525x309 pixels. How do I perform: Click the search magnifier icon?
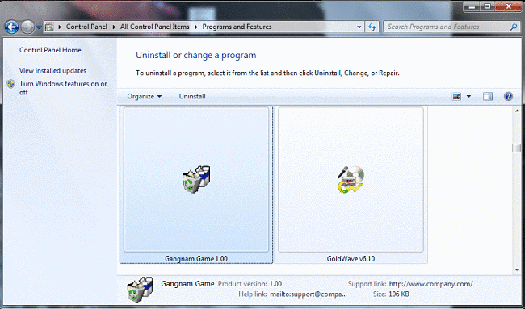tap(514, 27)
